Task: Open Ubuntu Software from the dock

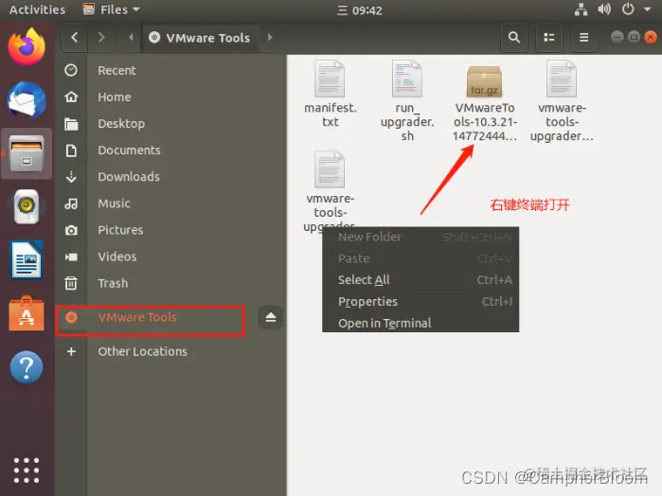Action: click(27, 313)
